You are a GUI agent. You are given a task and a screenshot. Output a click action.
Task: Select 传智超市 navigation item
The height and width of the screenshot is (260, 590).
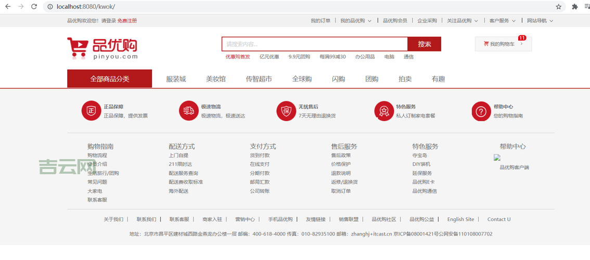coord(259,79)
